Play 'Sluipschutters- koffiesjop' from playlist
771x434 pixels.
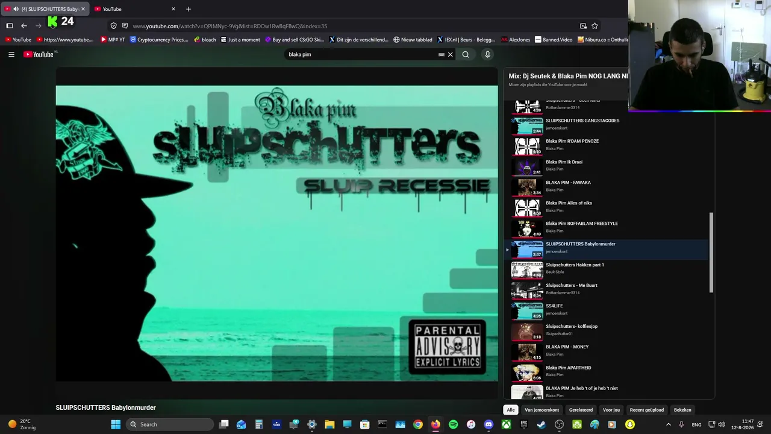click(607, 330)
